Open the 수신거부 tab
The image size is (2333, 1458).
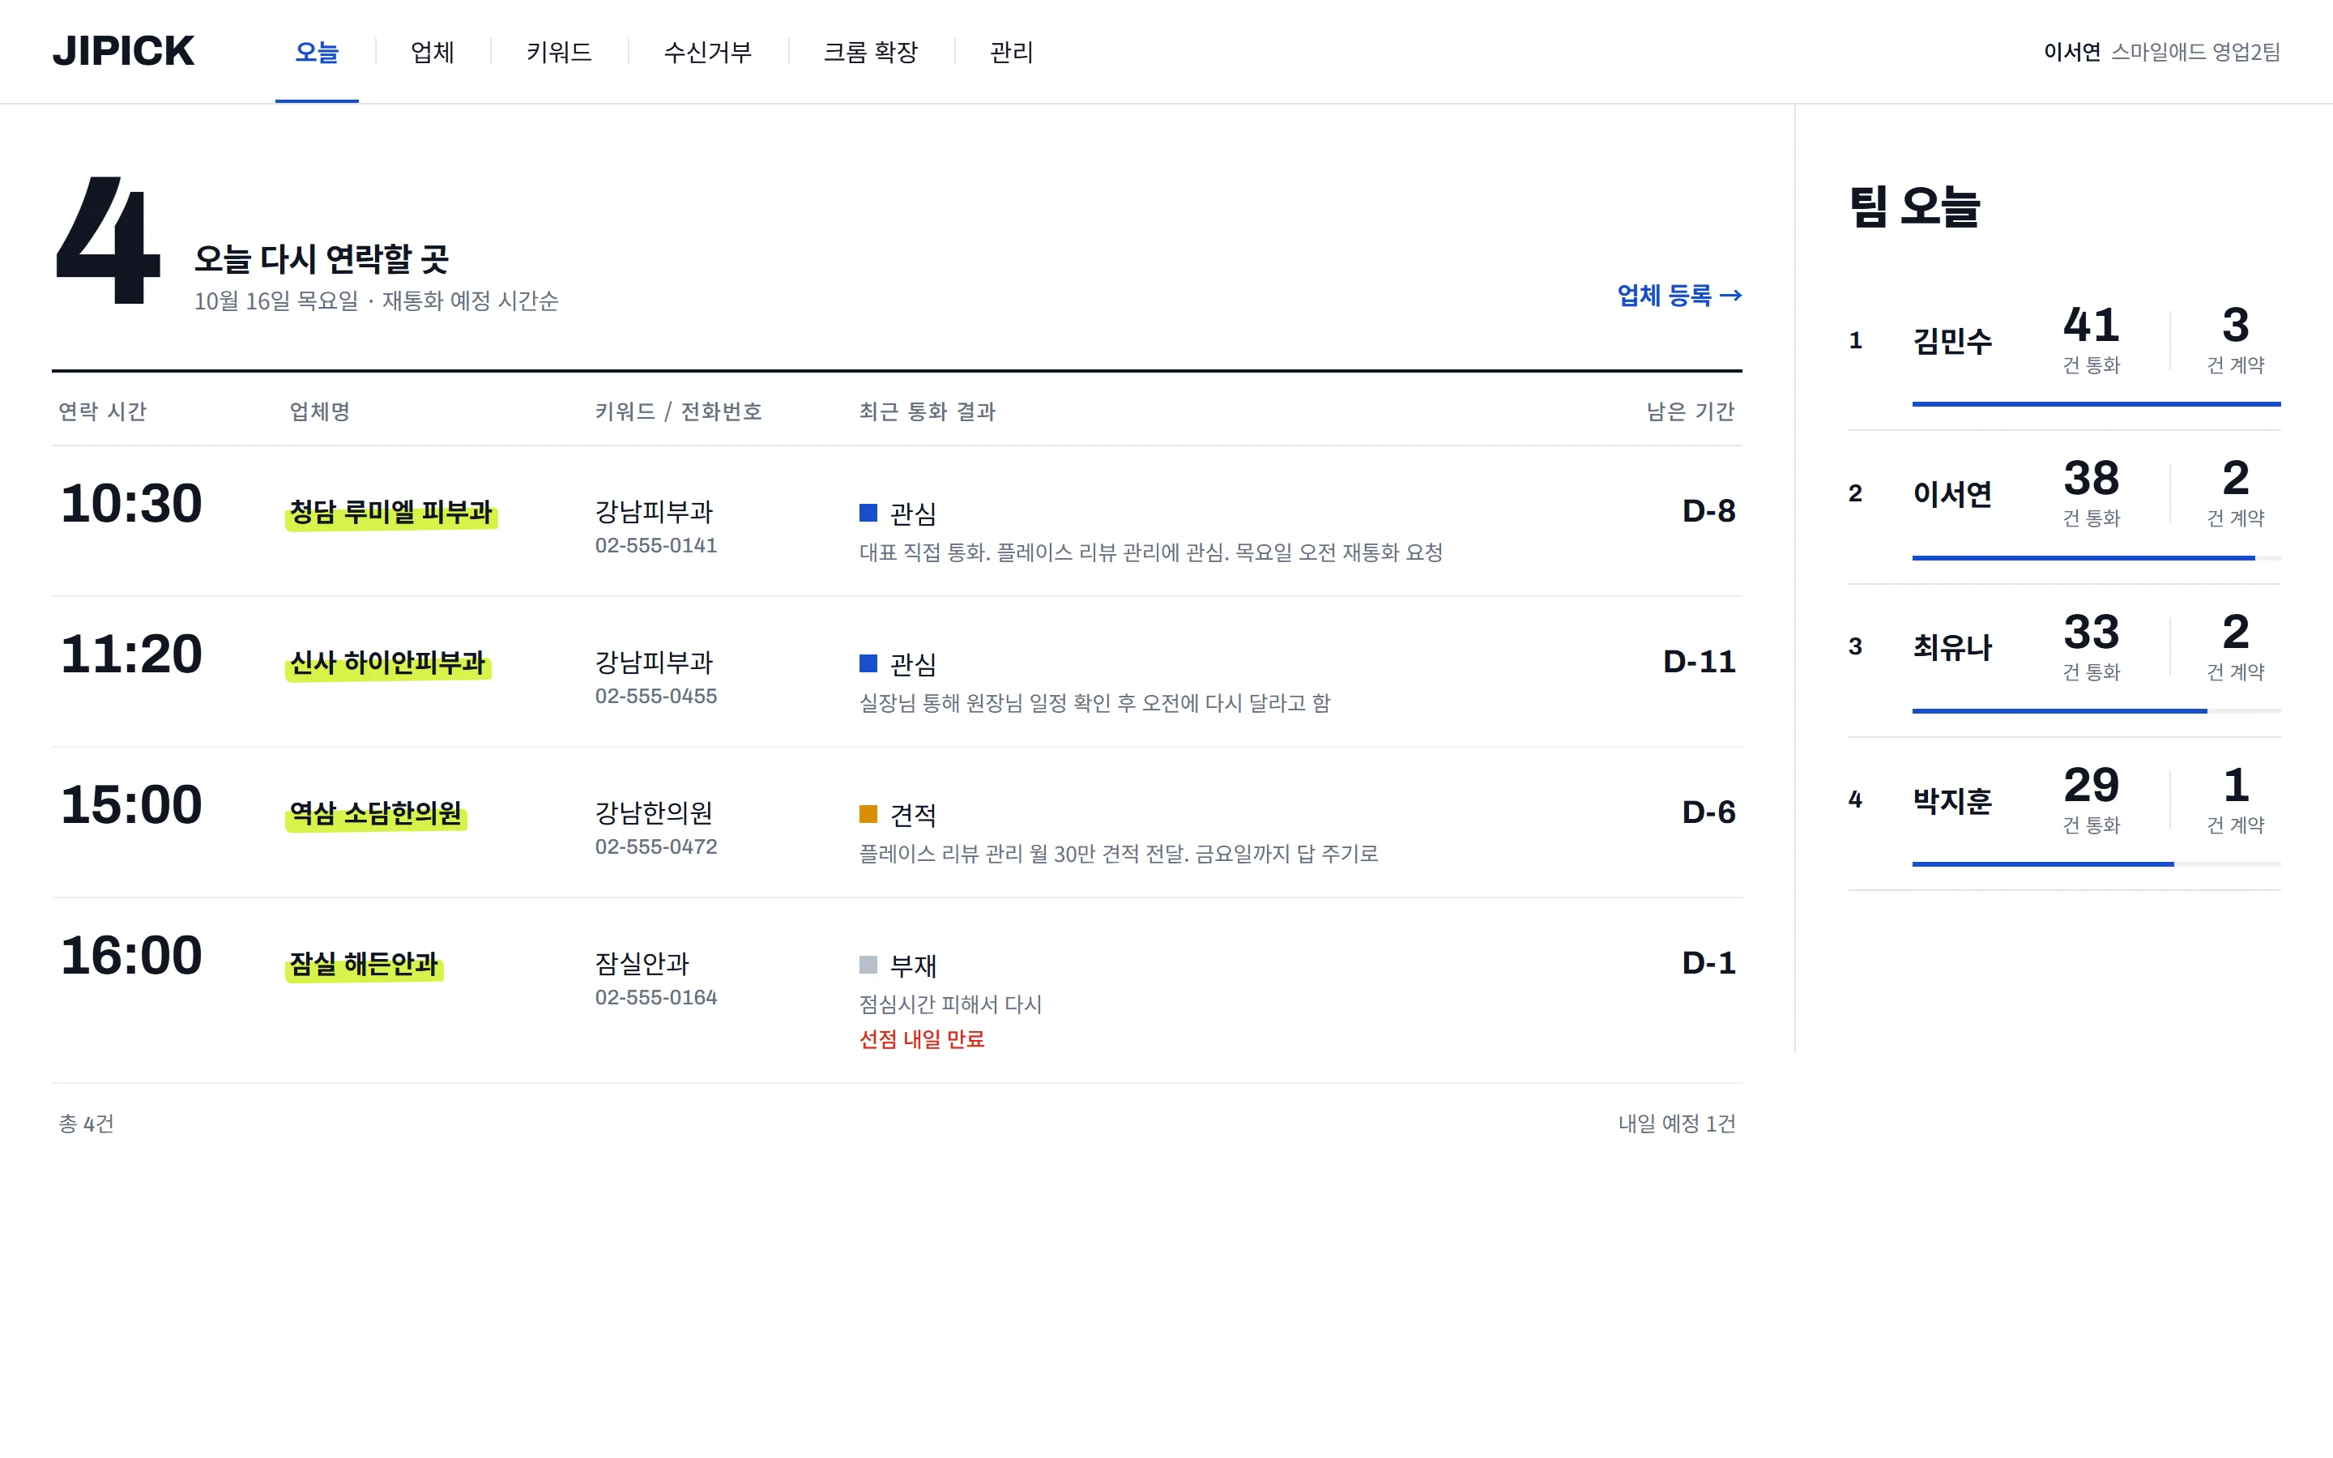pos(708,52)
